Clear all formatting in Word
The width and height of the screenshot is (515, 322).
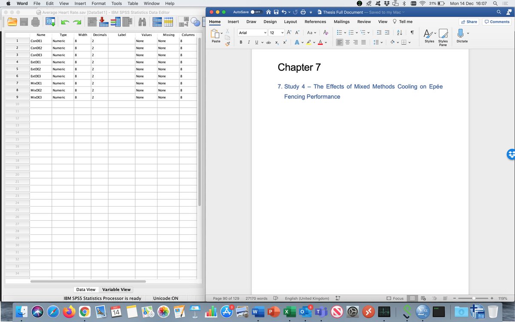coord(325,33)
